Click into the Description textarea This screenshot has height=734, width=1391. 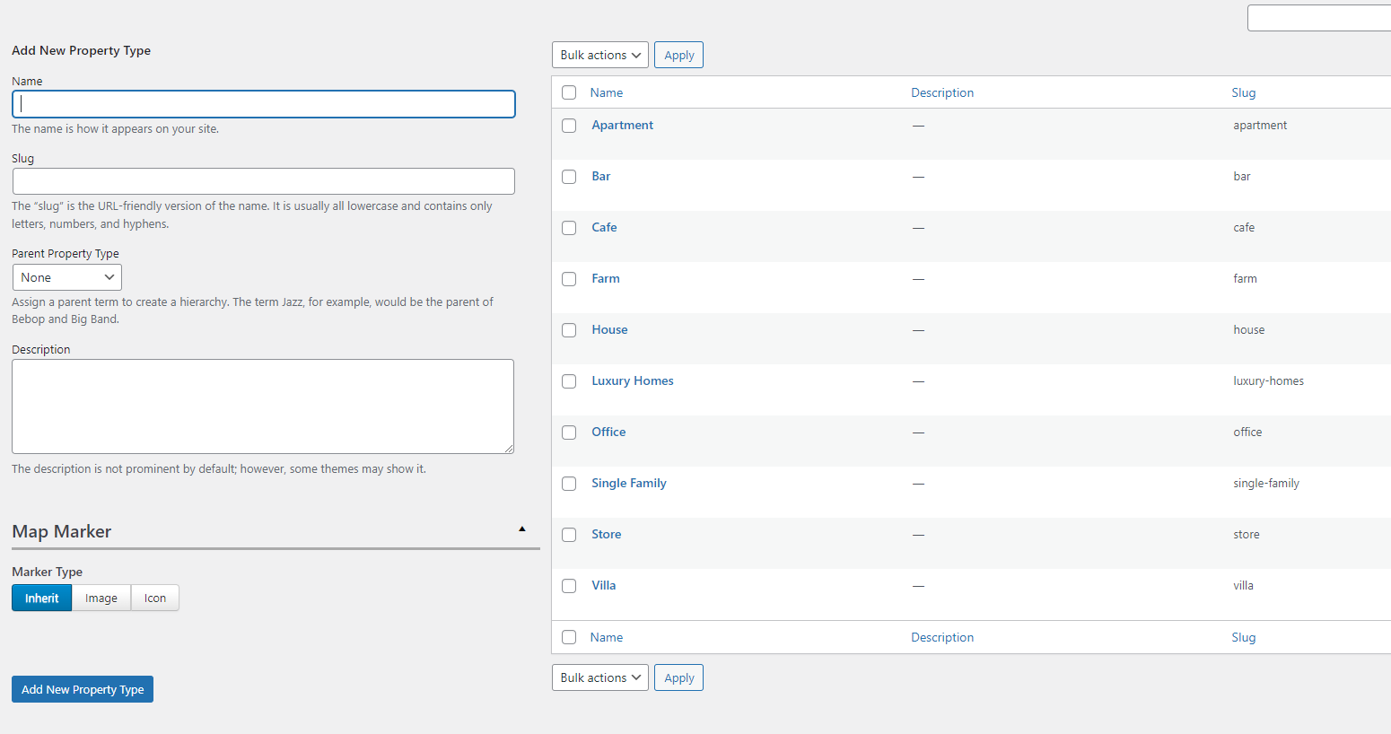263,406
